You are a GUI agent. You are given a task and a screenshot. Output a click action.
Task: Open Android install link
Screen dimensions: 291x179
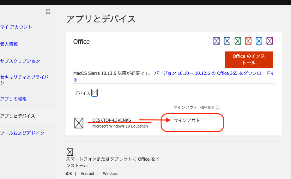point(87,174)
